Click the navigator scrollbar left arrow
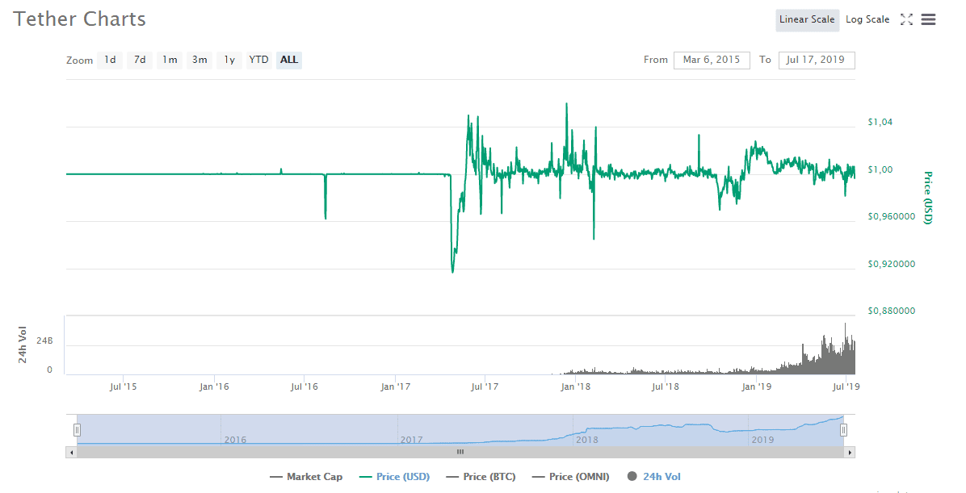 (71, 453)
